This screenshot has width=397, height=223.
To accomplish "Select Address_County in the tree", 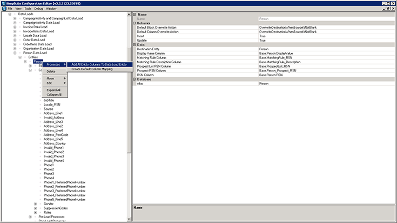I will [55, 143].
